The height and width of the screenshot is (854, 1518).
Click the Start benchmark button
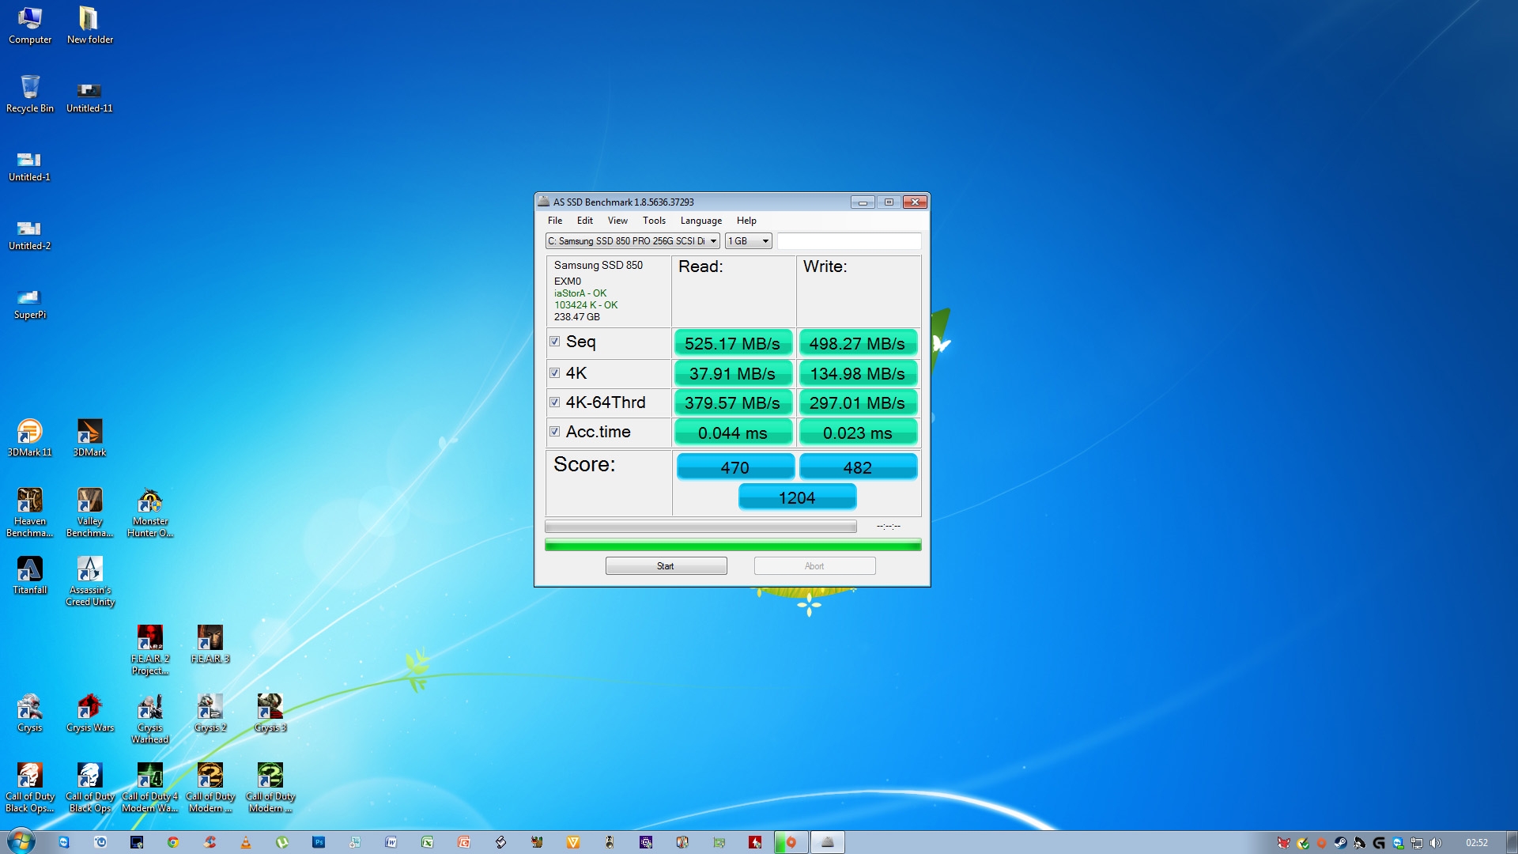(x=666, y=566)
